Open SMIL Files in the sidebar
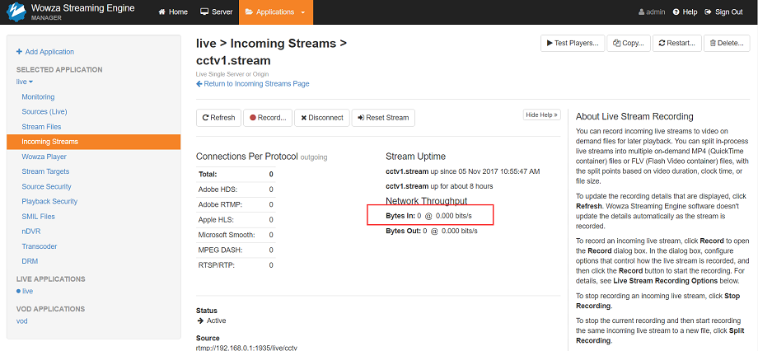This screenshot has width=758, height=351. click(38, 217)
